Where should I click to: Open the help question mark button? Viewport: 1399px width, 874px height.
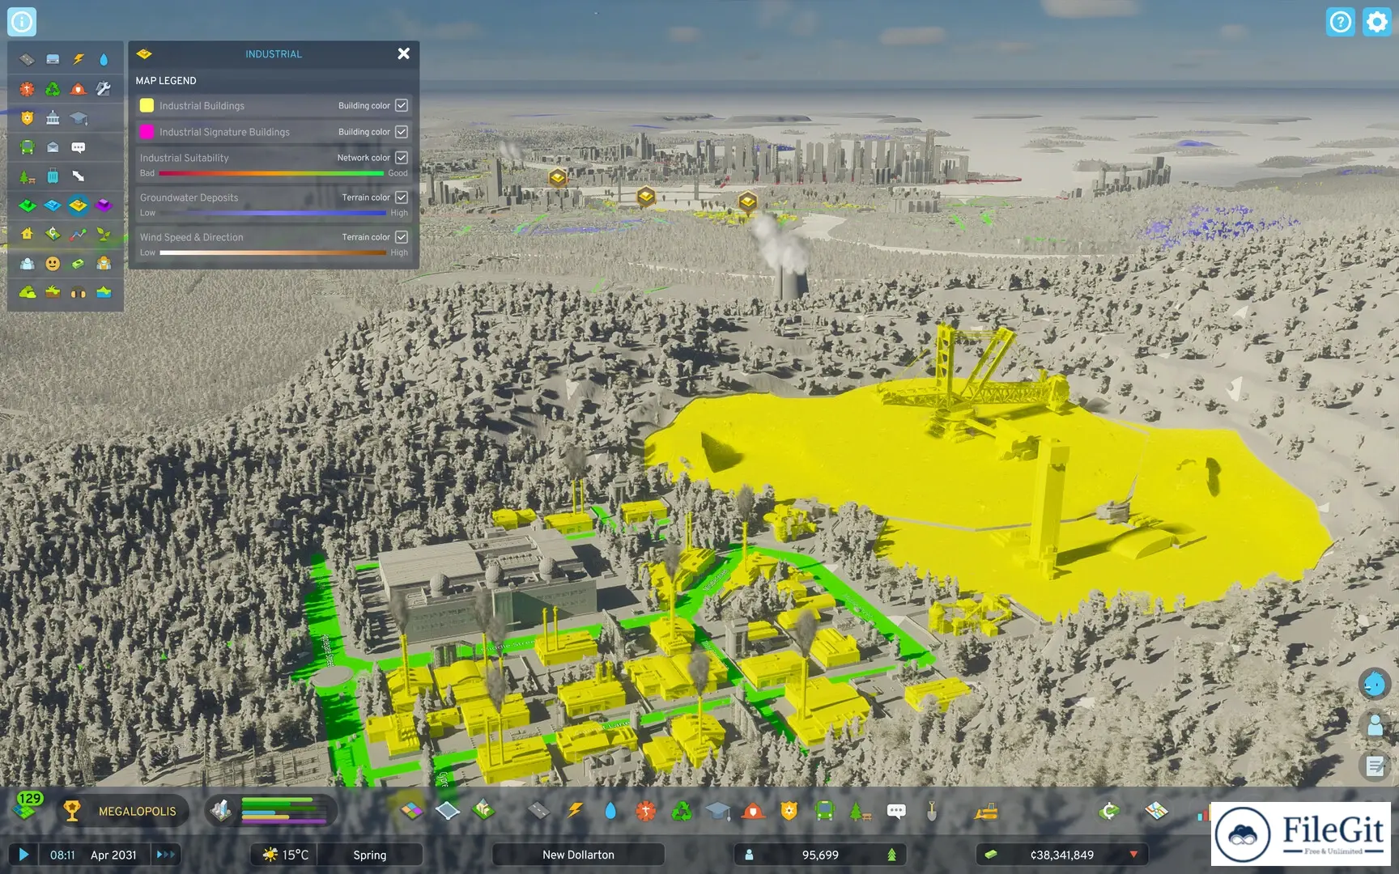point(1341,22)
